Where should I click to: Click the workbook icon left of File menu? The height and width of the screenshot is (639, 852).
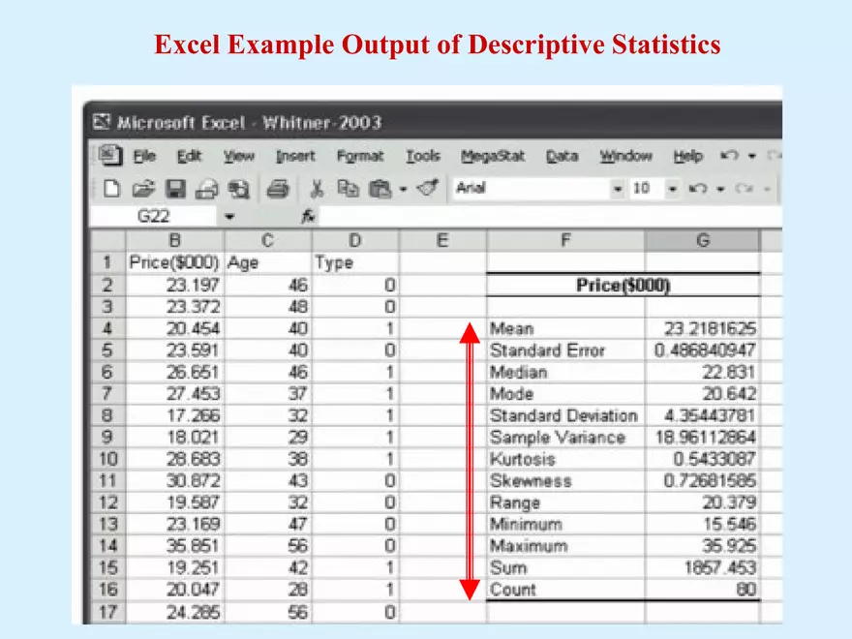[110, 156]
